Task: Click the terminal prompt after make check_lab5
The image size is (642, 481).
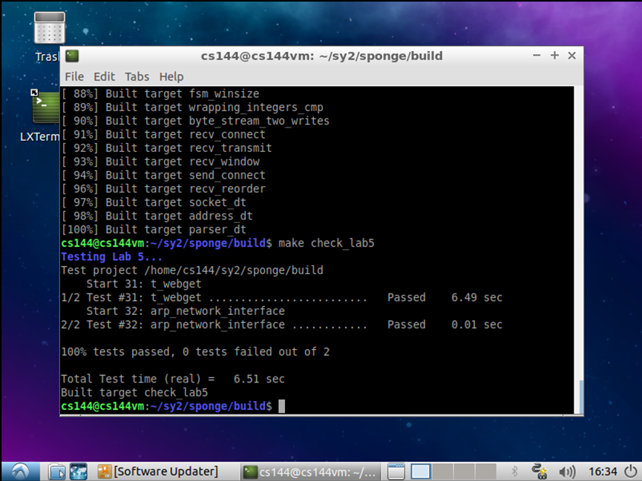Action: (x=281, y=406)
